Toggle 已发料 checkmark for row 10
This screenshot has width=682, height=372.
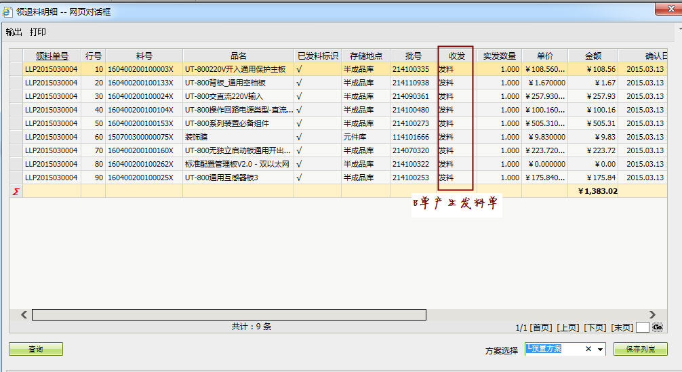299,69
